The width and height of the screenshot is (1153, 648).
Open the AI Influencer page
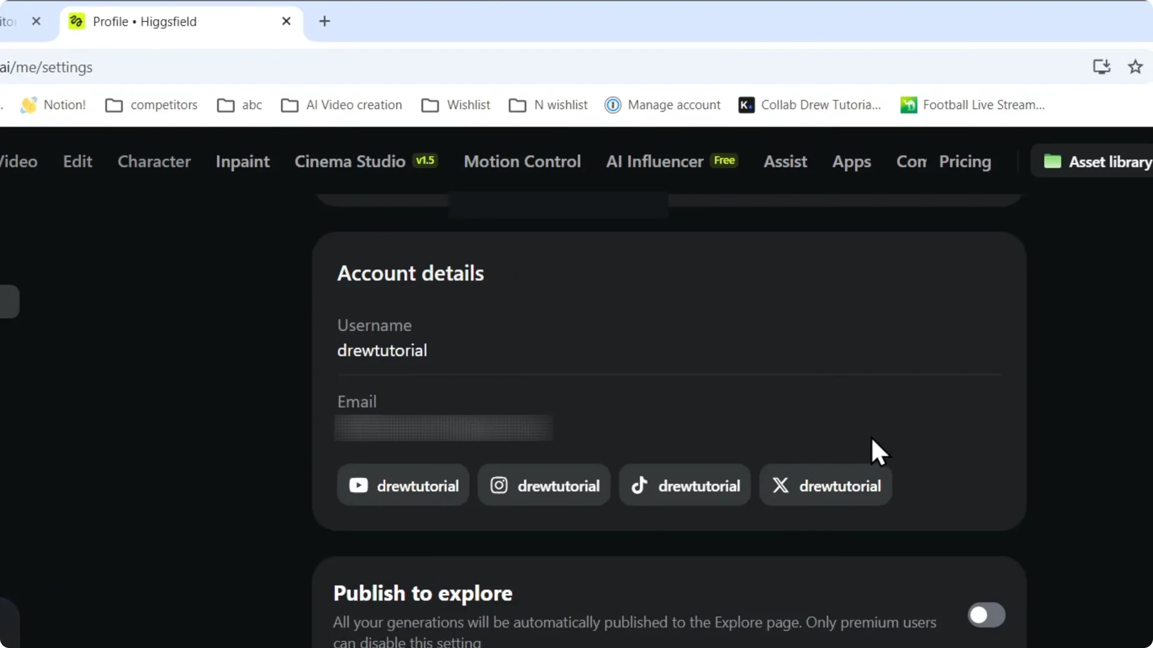[653, 161]
